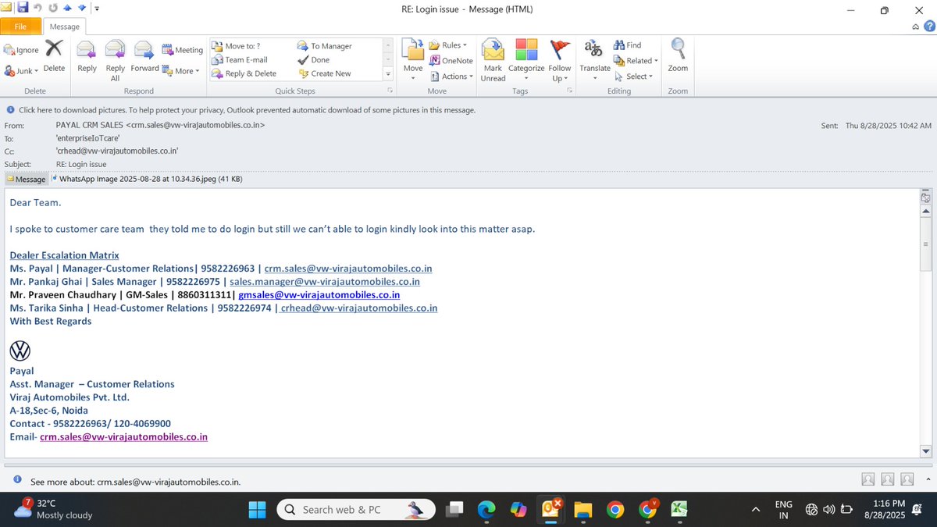Select the Message ribbon tab
The width and height of the screenshot is (937, 527).
pos(65,27)
